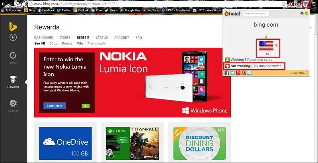Open the Bing bookmark
318x163 pixels.
[x=29, y=10]
